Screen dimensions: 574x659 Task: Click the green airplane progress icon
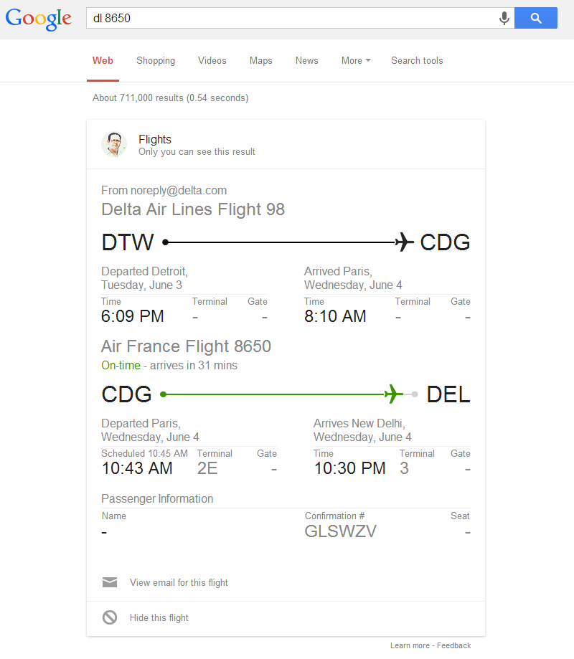(x=394, y=394)
